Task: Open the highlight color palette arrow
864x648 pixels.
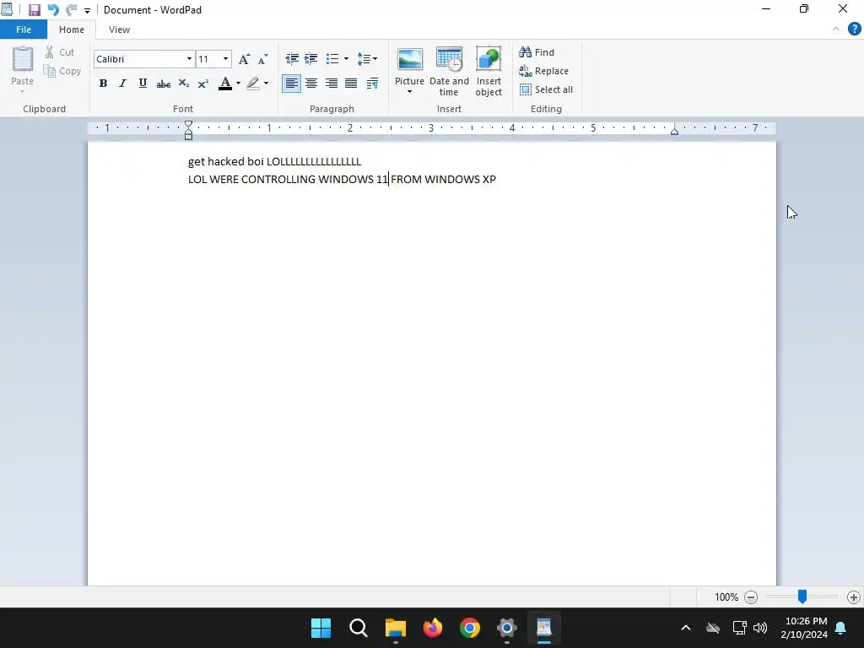Action: [266, 84]
